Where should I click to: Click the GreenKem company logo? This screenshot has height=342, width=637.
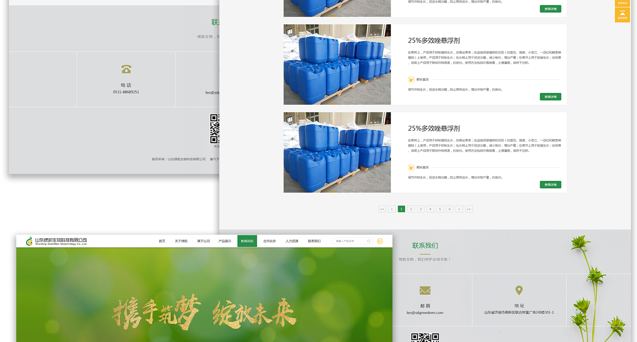56,241
